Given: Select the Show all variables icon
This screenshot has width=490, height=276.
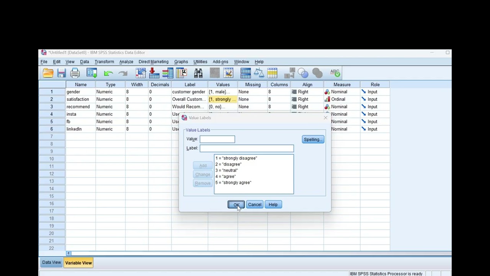Looking at the screenshot, I should pyautogui.click(x=317, y=73).
